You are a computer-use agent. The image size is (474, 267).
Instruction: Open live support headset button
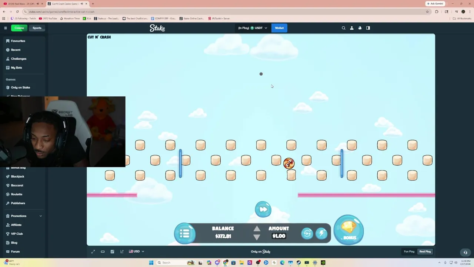pyautogui.click(x=465, y=253)
